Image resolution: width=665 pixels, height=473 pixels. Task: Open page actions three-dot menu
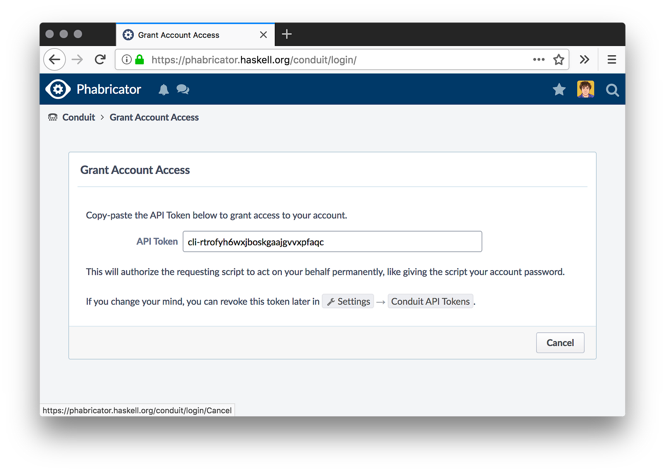(539, 60)
